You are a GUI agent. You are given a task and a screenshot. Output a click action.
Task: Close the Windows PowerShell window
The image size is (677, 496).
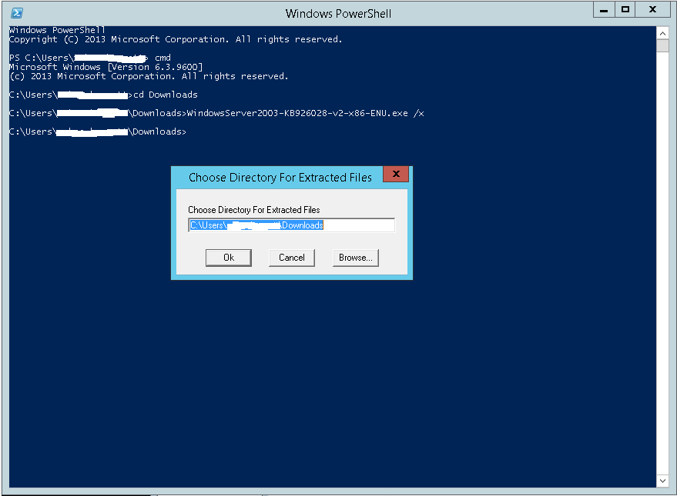coord(653,10)
